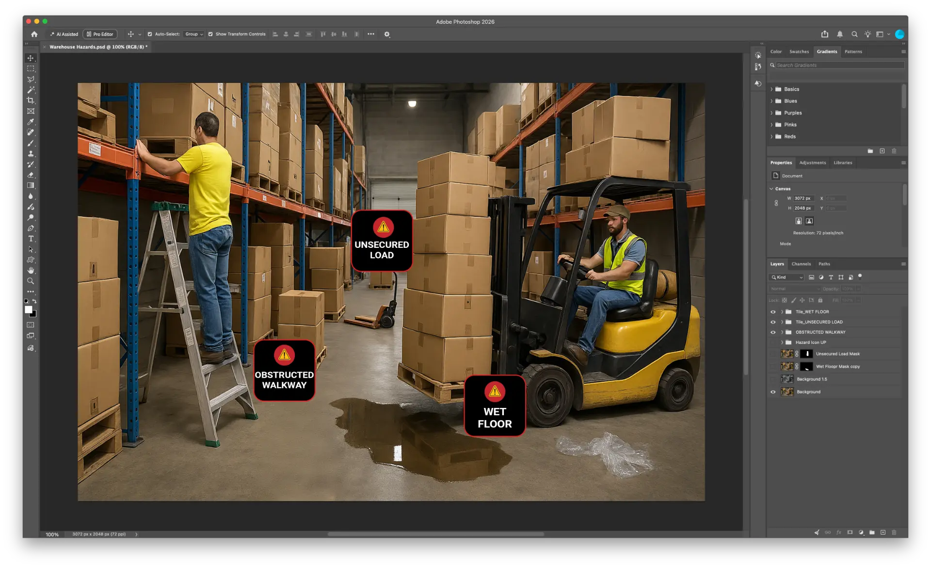Click the Pro Editor button
The height and width of the screenshot is (568, 931).
(100, 34)
